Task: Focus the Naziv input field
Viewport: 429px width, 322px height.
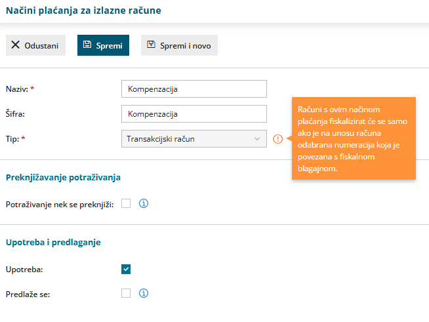Action: point(194,89)
